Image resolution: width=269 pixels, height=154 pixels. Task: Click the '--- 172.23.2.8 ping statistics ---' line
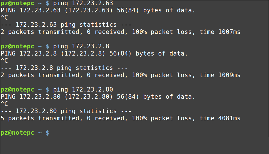pos(64,68)
